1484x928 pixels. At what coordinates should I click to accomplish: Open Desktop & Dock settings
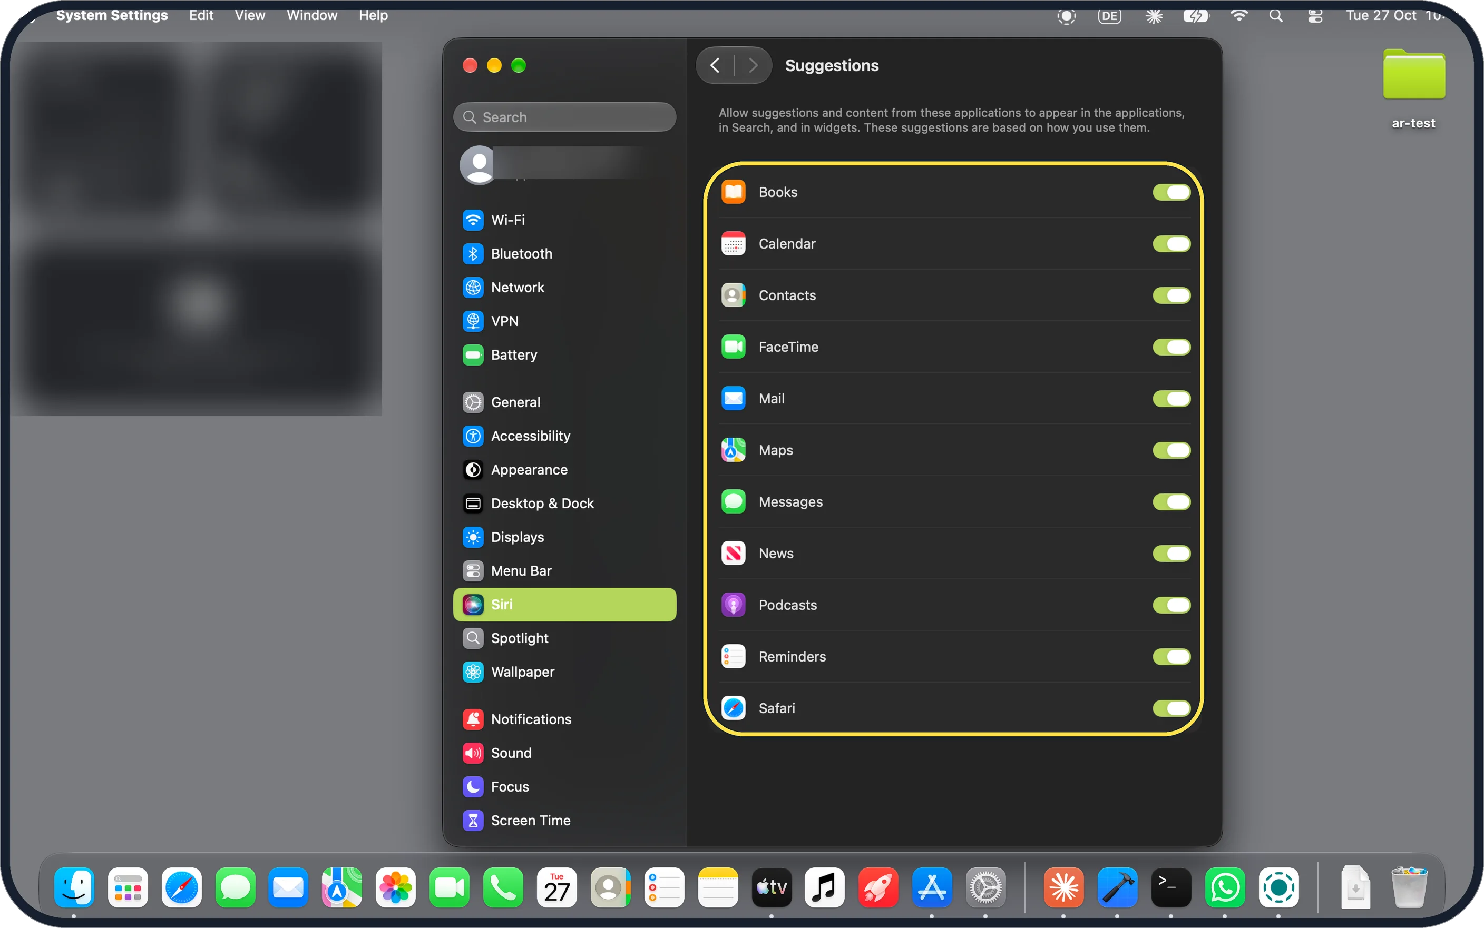tap(564, 504)
